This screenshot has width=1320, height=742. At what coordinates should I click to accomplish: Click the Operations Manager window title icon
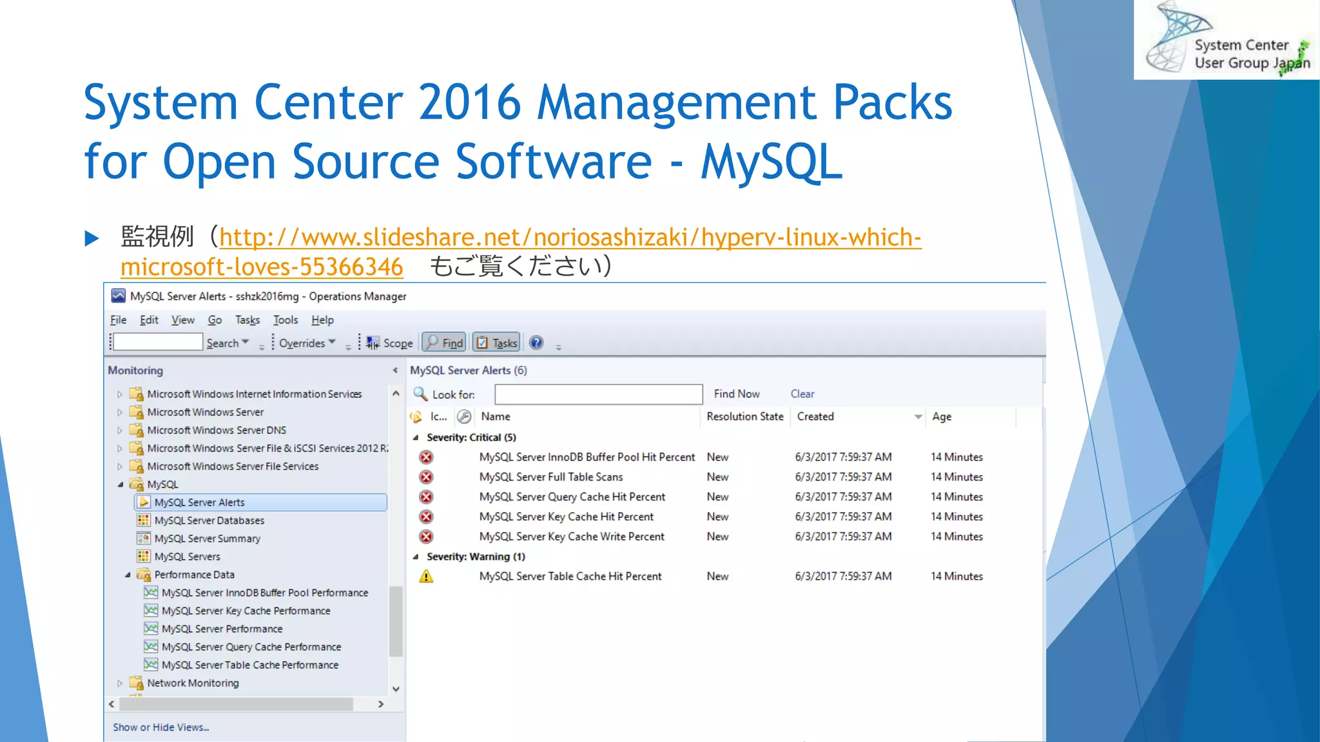click(118, 296)
